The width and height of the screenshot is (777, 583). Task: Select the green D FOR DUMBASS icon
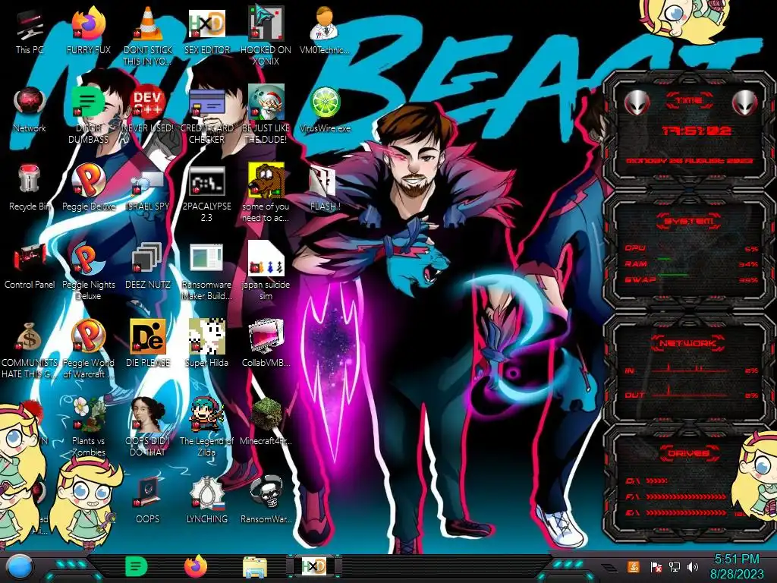(x=89, y=102)
